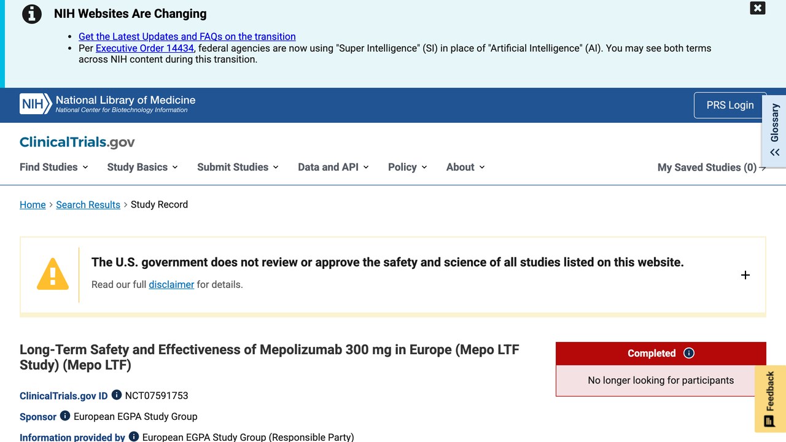Click the NCT07591753 identifier text
This screenshot has width=786, height=442.
click(157, 395)
